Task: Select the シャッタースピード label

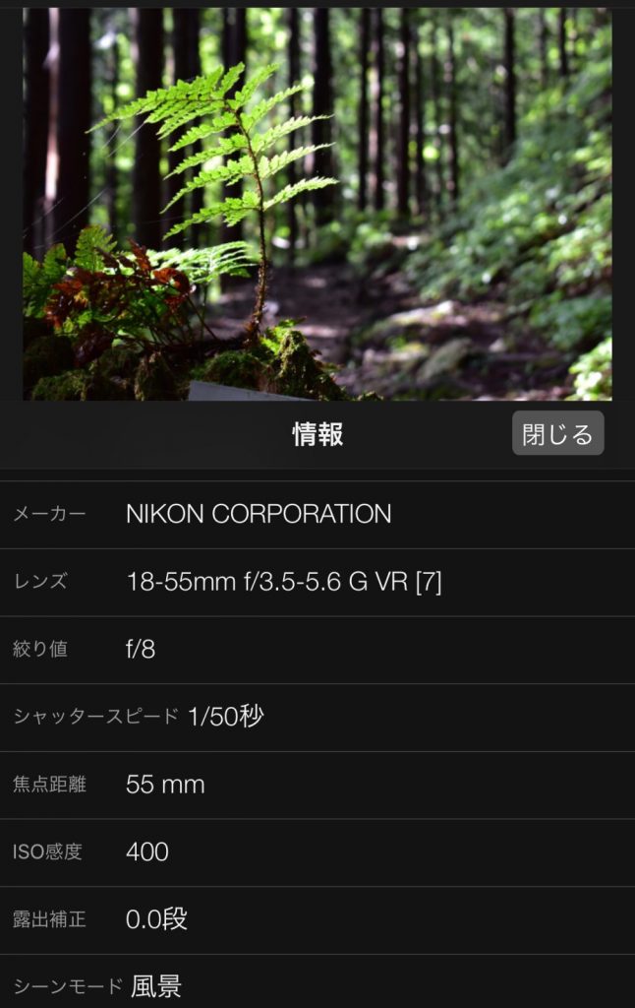Action: 95,717
